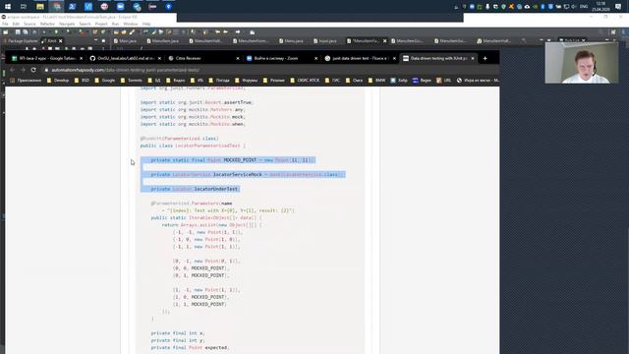
Task: Open the Windows Start menu
Action: [x=8, y=7]
